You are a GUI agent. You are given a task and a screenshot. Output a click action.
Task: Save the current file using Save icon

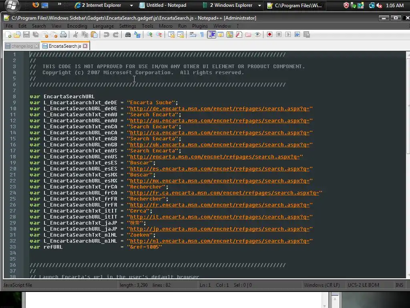26,34
